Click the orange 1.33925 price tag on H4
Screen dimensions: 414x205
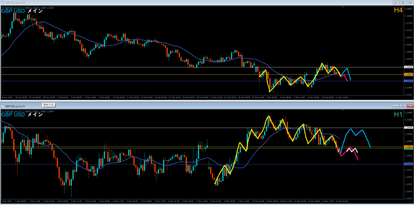(408, 74)
